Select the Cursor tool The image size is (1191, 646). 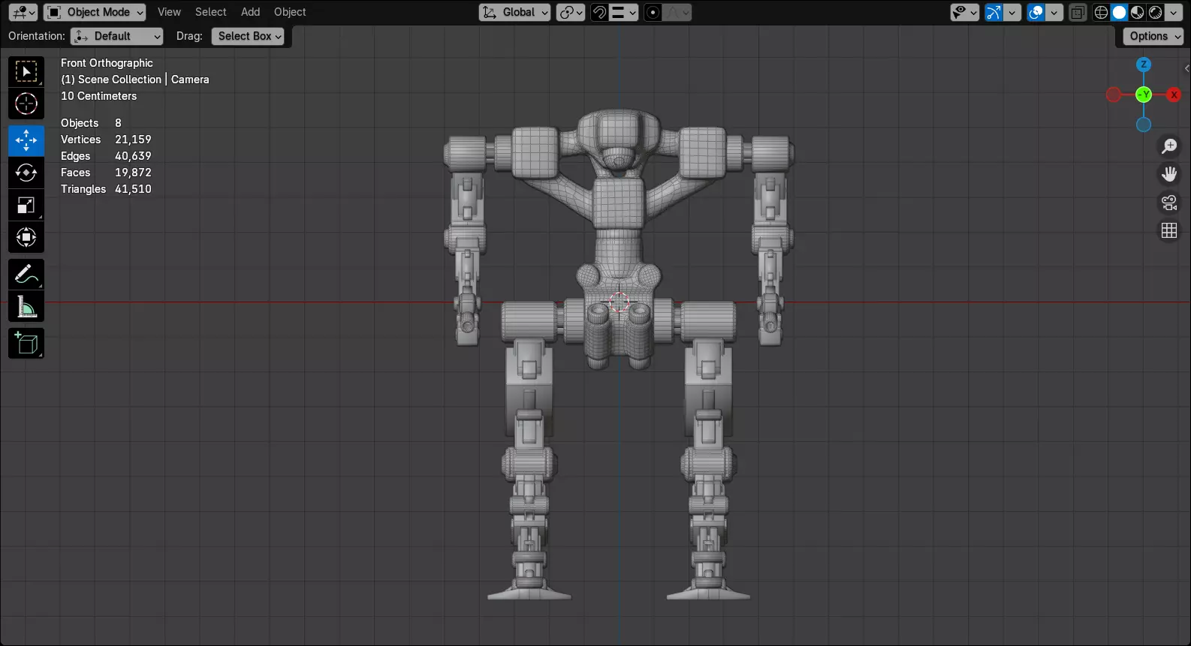(x=26, y=104)
